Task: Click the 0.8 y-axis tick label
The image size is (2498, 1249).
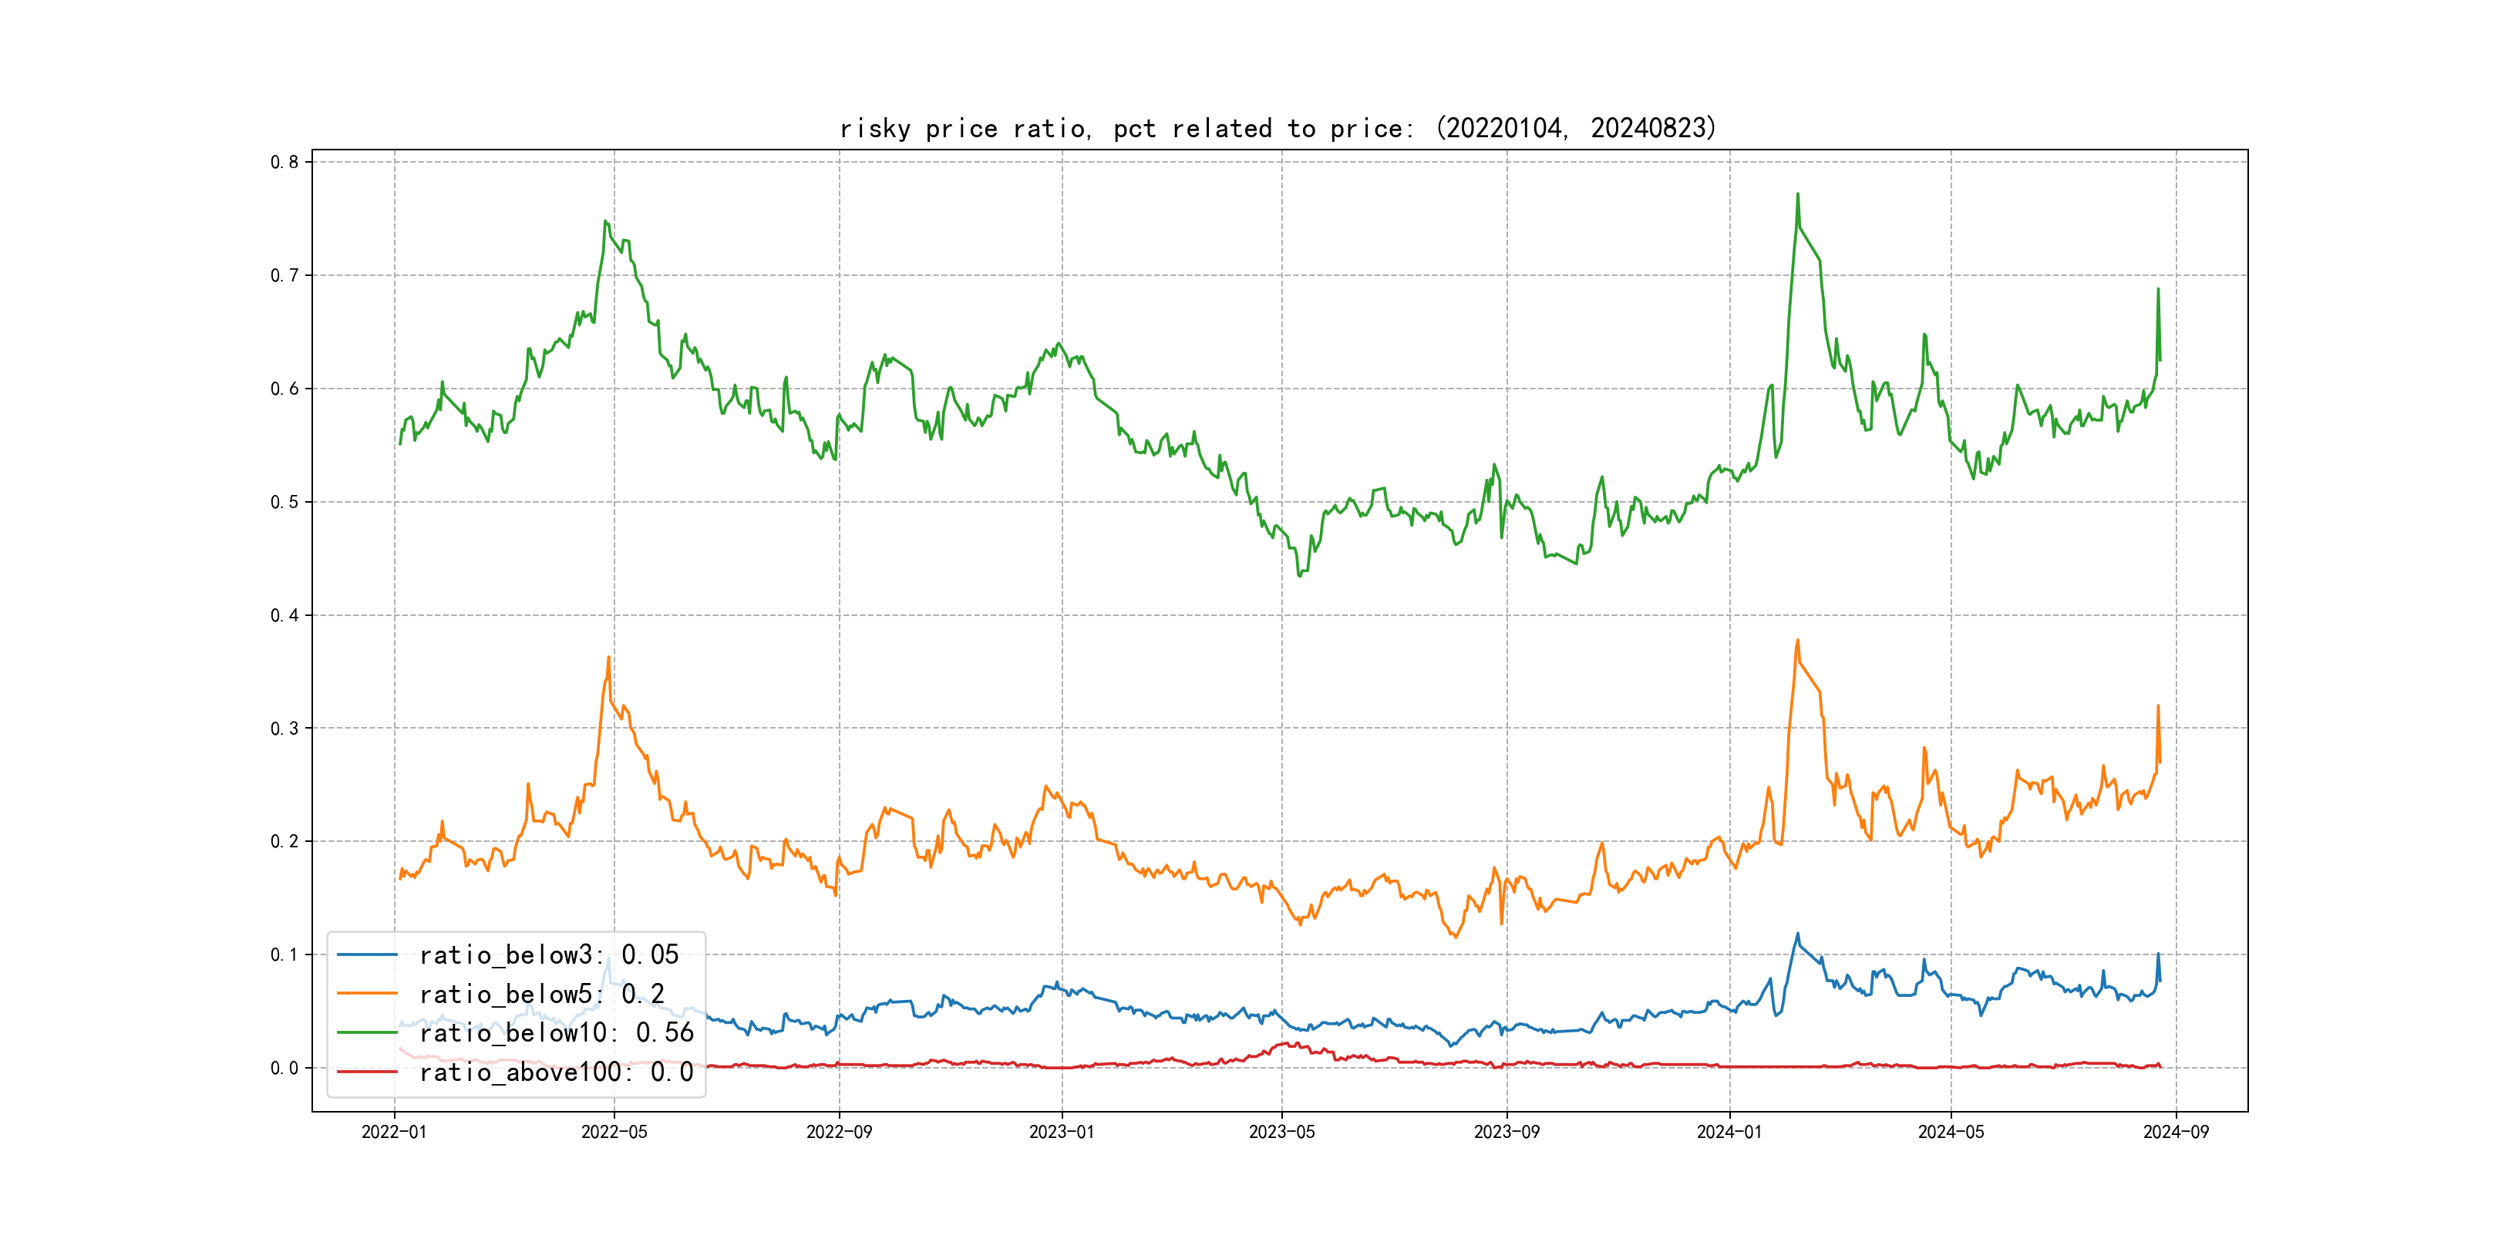Action: click(284, 162)
